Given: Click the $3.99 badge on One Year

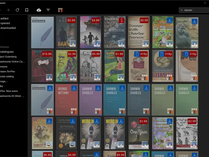Looking at the screenshot, I should [x=143, y=121].
